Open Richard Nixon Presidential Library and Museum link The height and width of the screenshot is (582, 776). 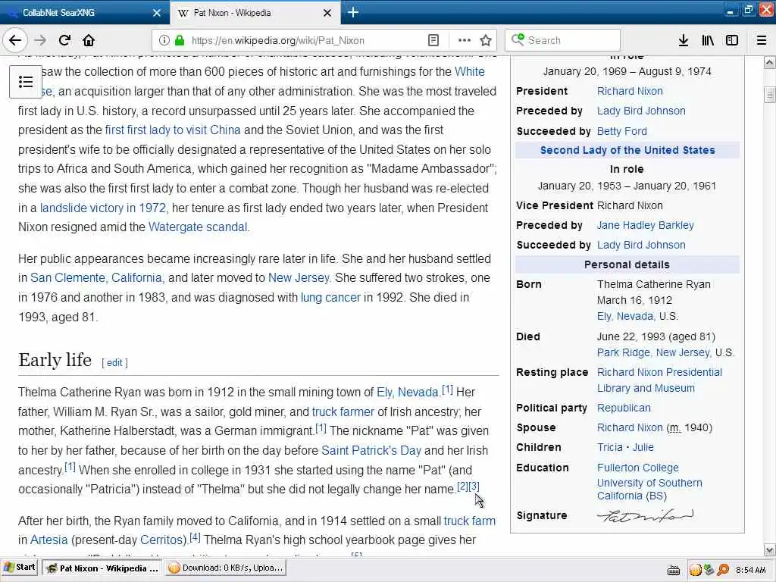(659, 380)
